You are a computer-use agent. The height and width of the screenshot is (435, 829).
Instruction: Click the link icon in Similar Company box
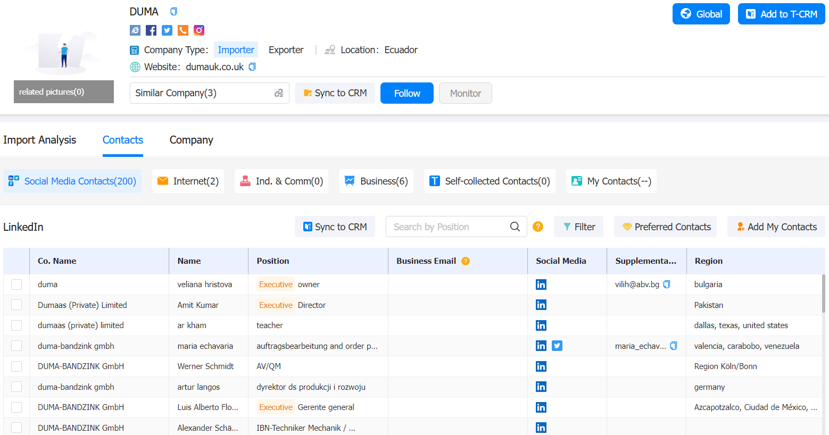[x=279, y=93]
